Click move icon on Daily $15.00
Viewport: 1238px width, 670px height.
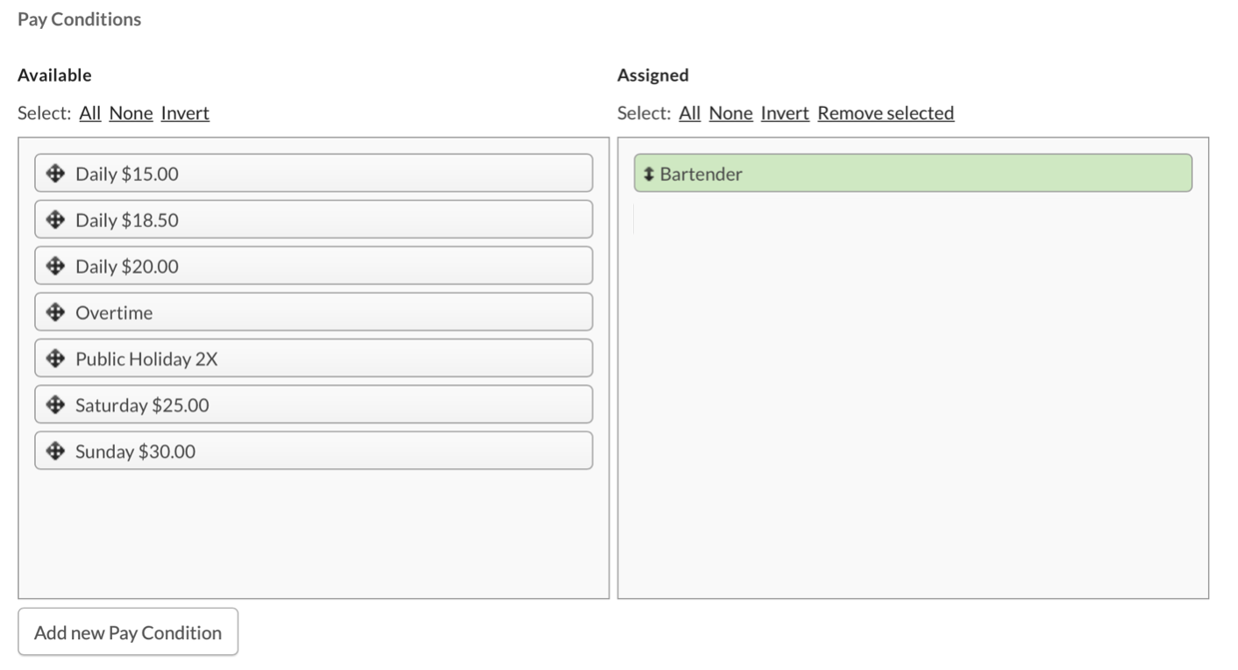click(55, 174)
